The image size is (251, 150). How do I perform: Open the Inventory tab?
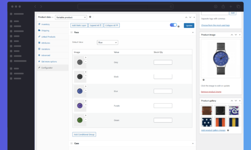53,24
